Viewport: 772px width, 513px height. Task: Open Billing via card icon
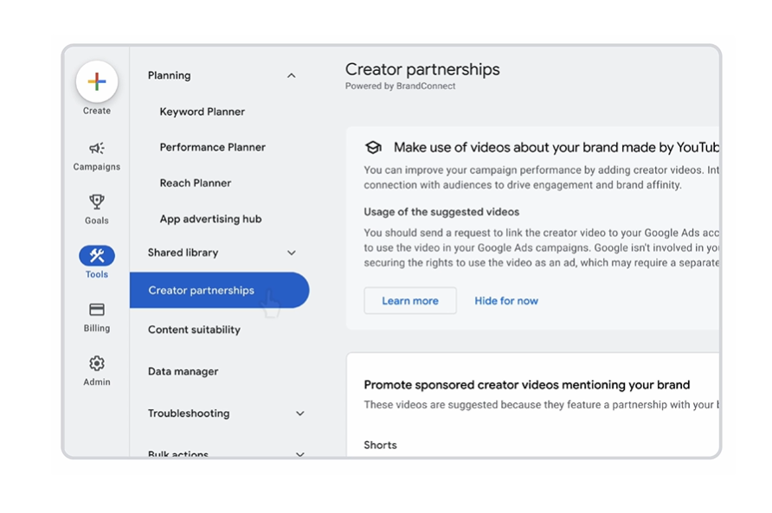[97, 309]
